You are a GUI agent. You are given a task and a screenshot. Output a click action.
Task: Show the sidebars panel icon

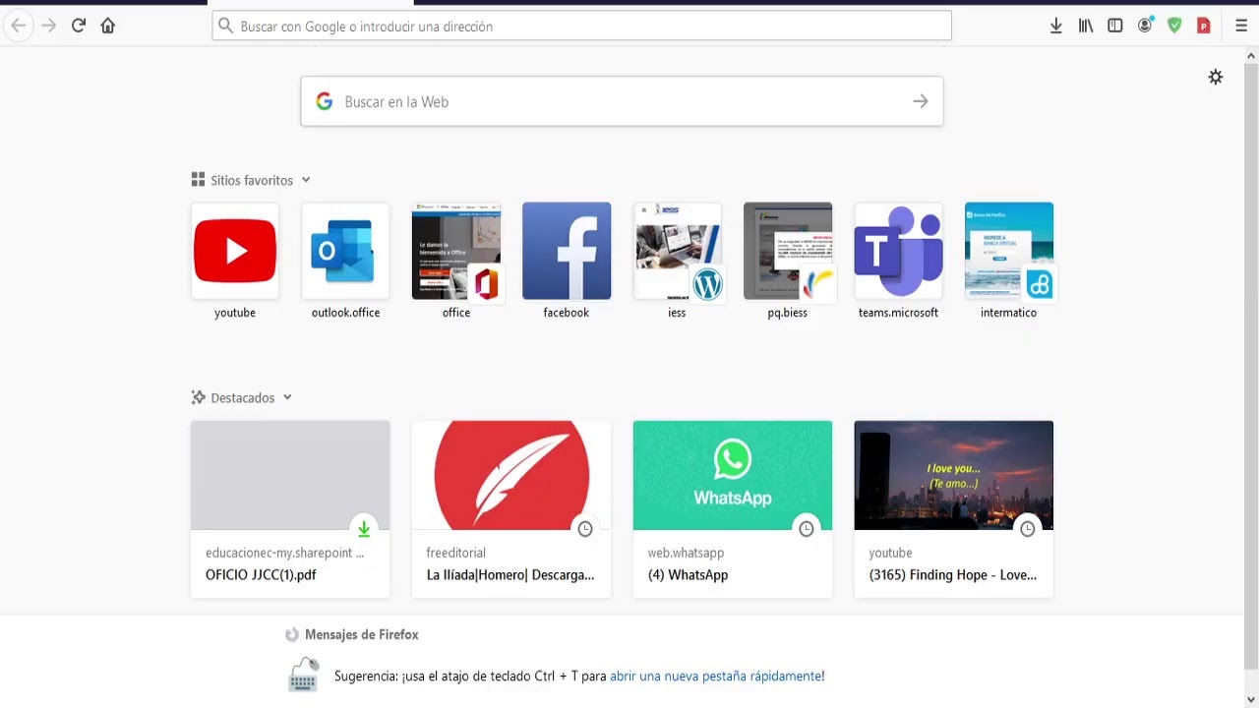(1115, 26)
